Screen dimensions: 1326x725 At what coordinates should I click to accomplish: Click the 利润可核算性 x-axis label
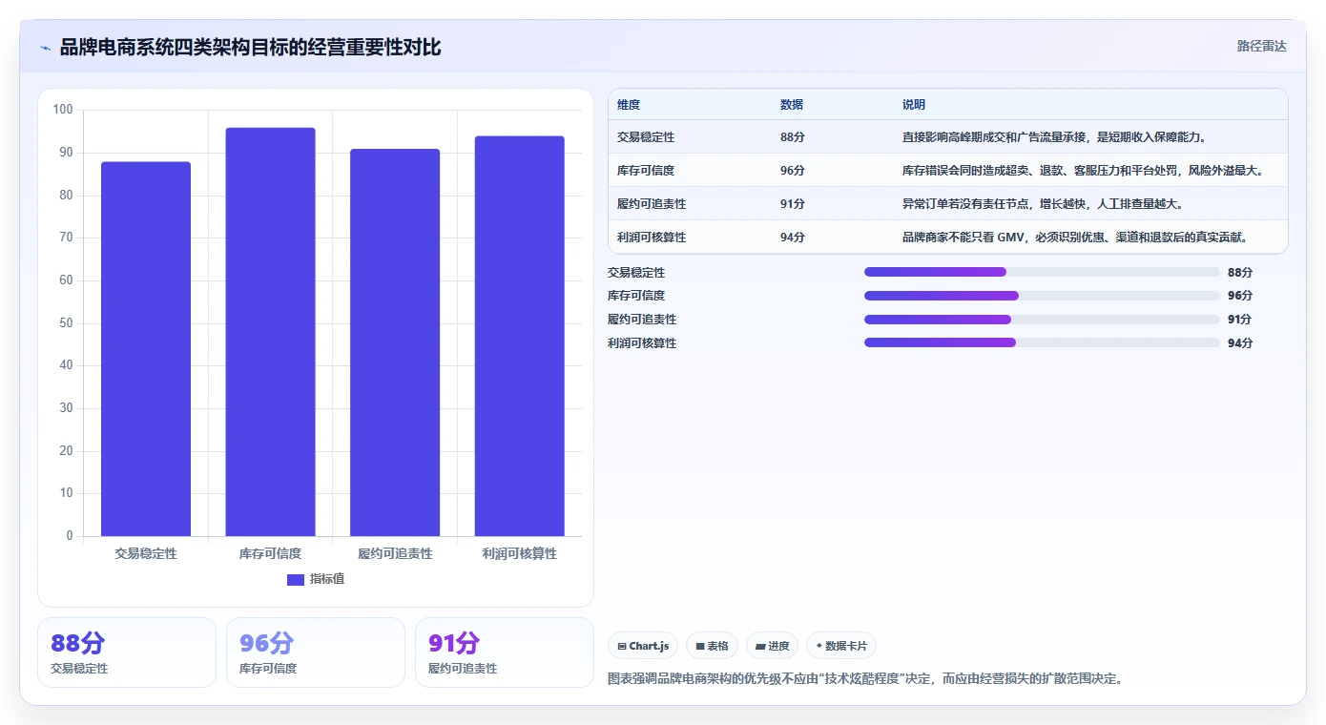[520, 553]
